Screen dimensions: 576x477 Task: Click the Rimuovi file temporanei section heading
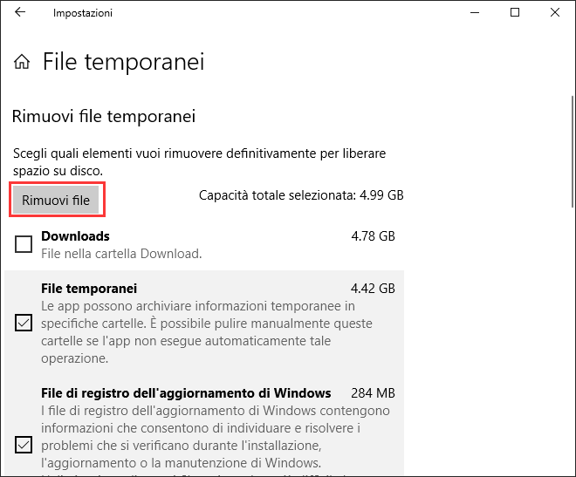(x=103, y=116)
